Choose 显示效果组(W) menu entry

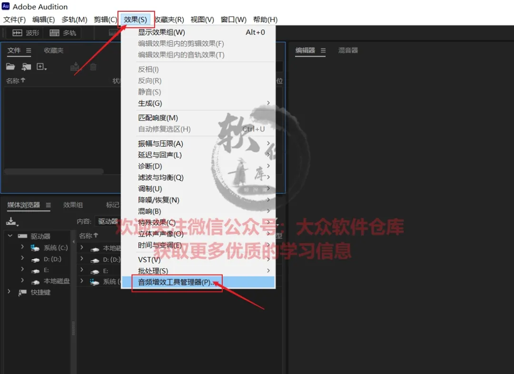[198, 32]
